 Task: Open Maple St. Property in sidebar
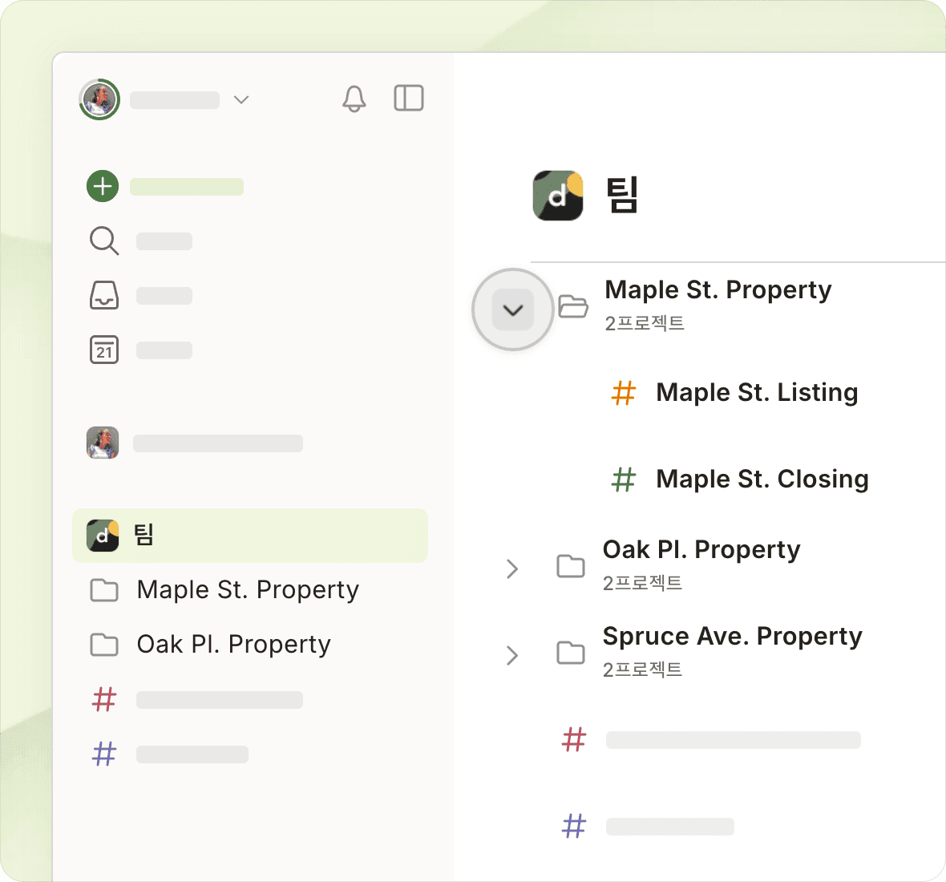click(247, 590)
